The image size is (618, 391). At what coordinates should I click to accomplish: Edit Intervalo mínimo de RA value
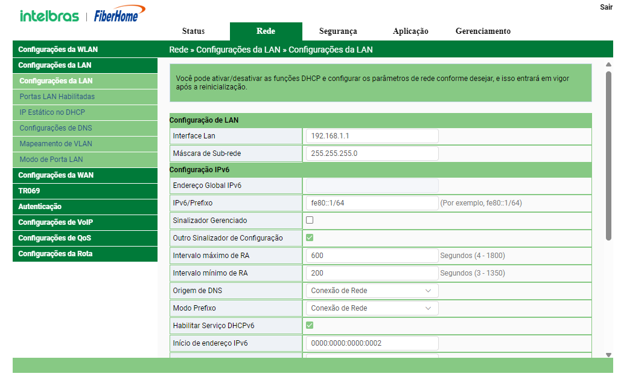click(x=372, y=273)
